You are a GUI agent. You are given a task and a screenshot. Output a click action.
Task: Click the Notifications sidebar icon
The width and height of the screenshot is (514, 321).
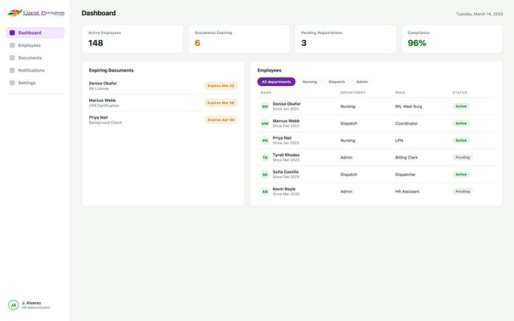coord(12,70)
